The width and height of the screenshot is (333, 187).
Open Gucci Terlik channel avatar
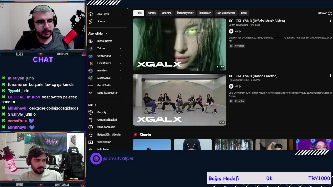pyautogui.click(x=91, y=85)
